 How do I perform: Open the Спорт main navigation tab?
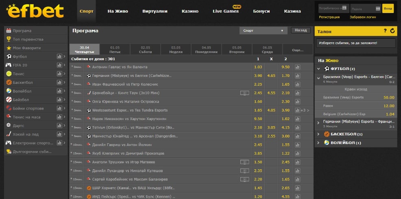click(87, 11)
